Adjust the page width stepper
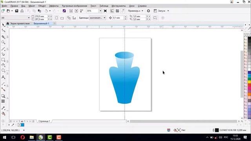Image resolution: width=251 pixels, height=141 pixels. [x=50, y=16]
